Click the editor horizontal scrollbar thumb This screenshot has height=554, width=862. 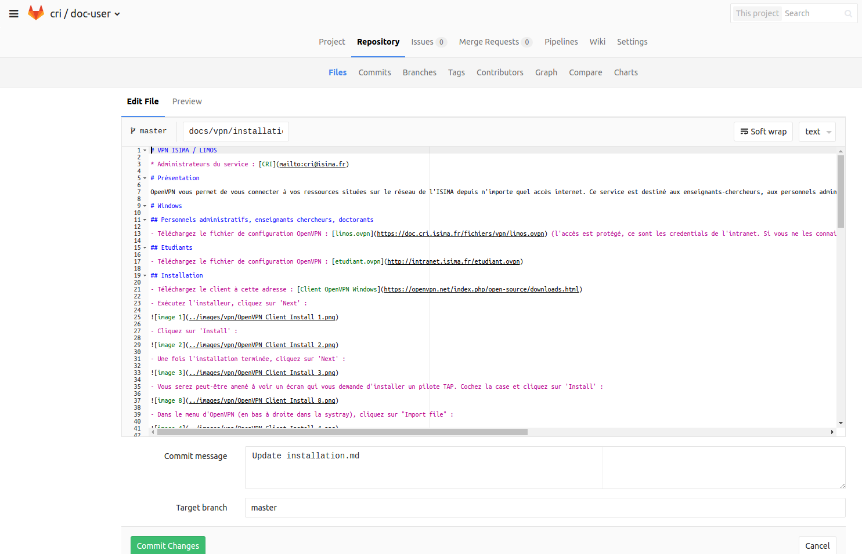(x=342, y=432)
